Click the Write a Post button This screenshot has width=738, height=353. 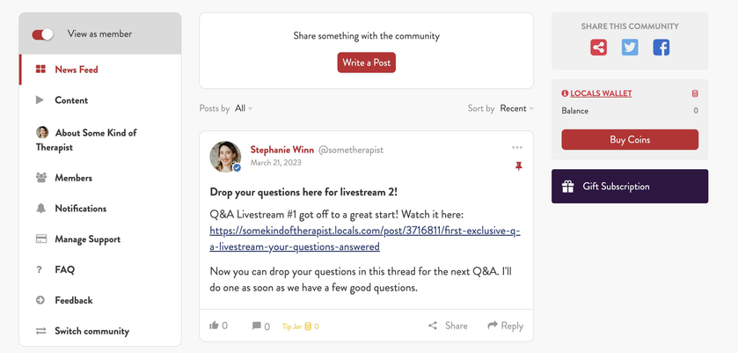[366, 63]
